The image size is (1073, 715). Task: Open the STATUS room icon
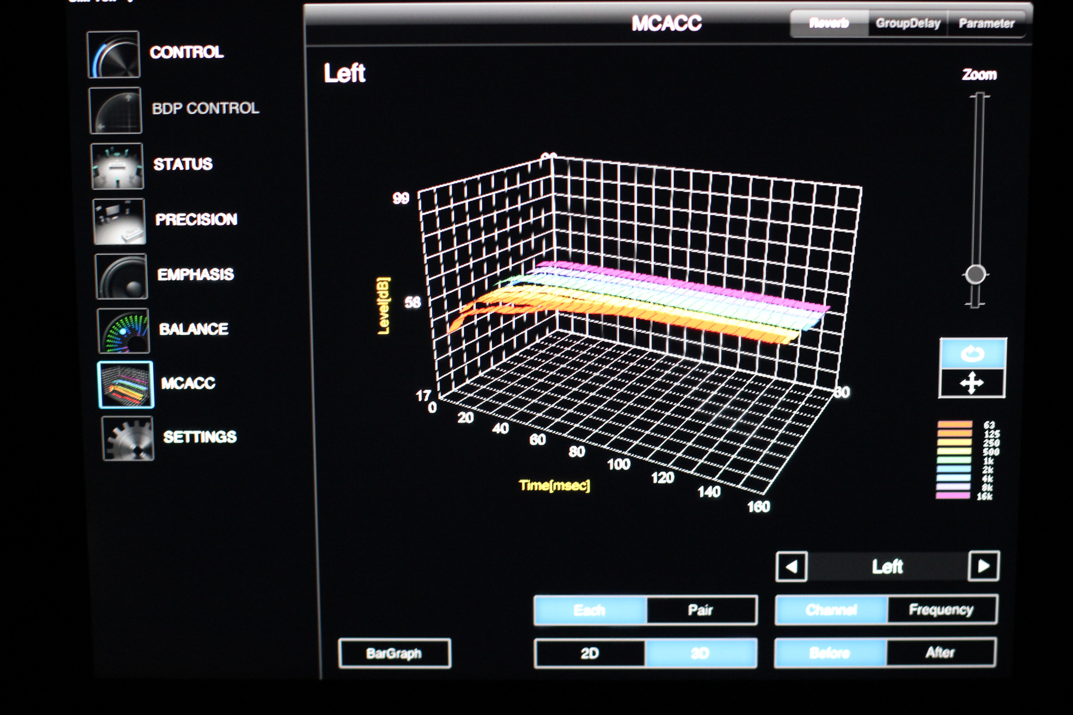(x=117, y=166)
